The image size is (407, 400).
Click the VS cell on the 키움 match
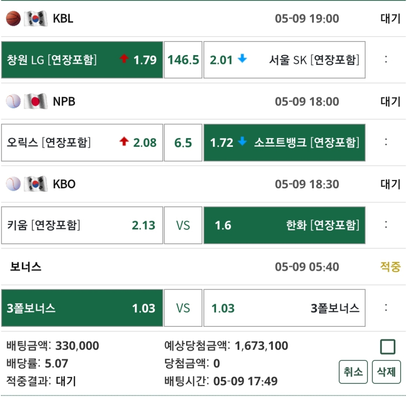coord(183,225)
